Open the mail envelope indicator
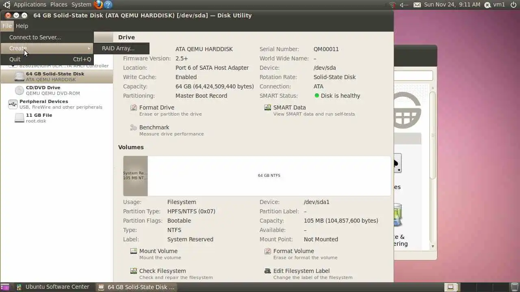The width and height of the screenshot is (520, 292). [417, 5]
